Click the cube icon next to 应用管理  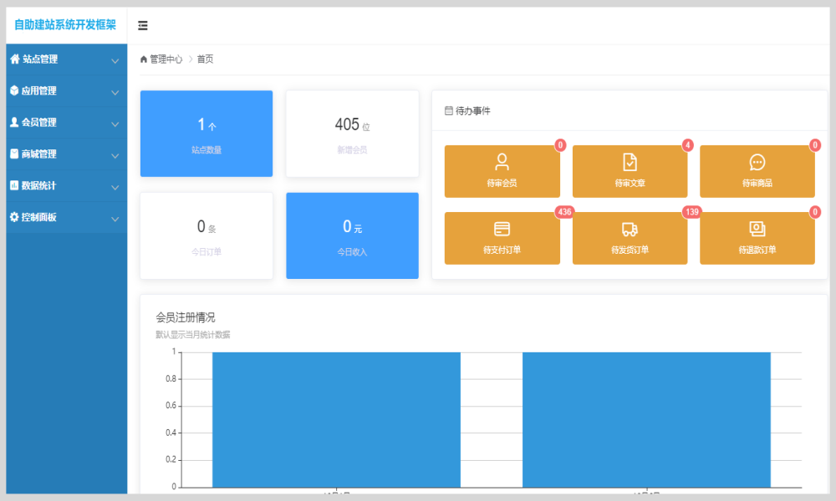point(14,90)
